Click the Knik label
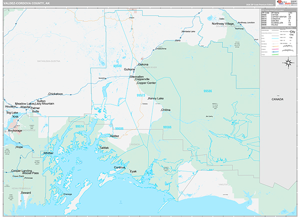This screenshot has height=217, width=300. [15, 117]
